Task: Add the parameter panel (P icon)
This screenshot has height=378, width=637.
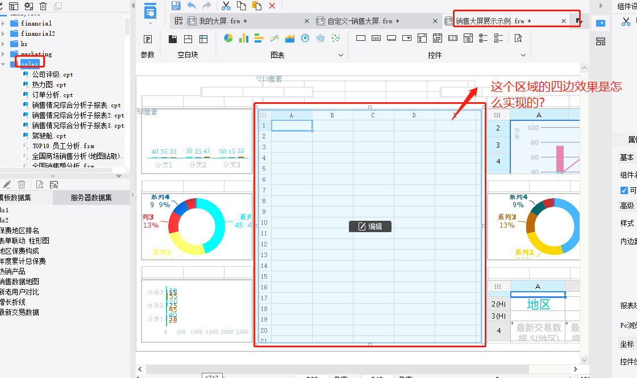Action: [x=148, y=39]
